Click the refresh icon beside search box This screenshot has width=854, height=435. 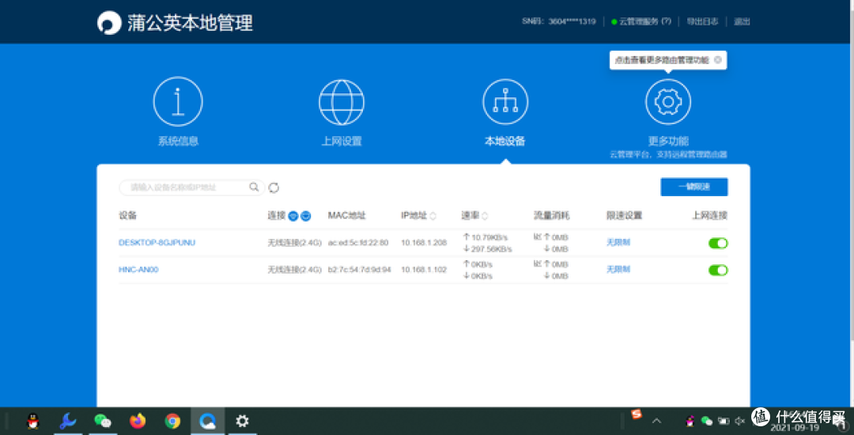274,187
